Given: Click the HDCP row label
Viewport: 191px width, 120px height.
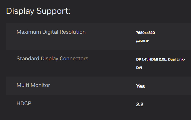Looking at the screenshot, I should tap(24, 103).
